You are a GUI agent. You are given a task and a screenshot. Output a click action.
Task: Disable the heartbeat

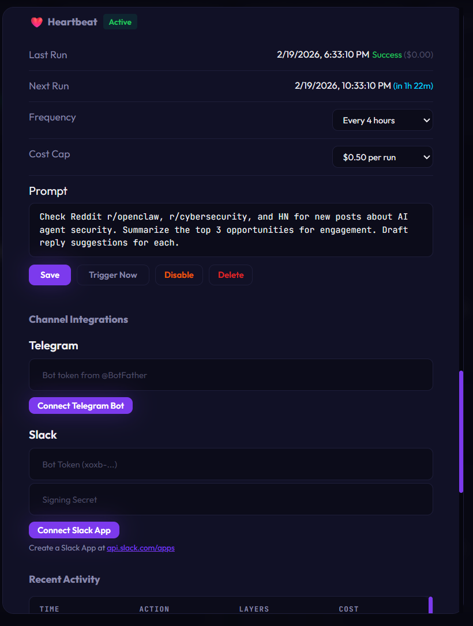179,275
